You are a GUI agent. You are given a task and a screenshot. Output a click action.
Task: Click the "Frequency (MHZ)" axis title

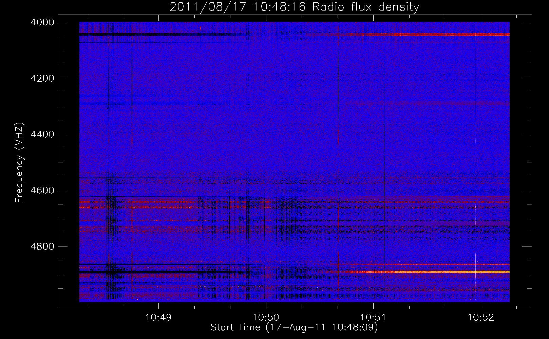tap(20, 162)
